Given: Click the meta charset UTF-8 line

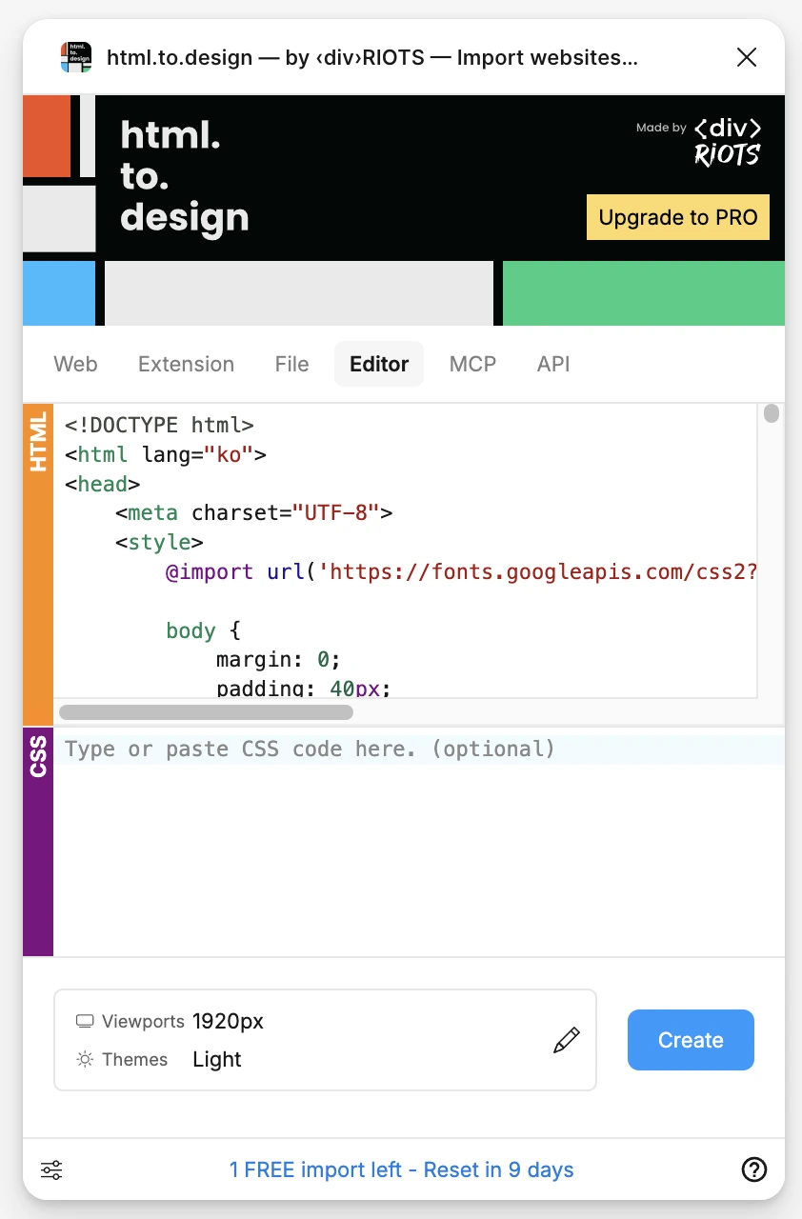Looking at the screenshot, I should pos(254,512).
